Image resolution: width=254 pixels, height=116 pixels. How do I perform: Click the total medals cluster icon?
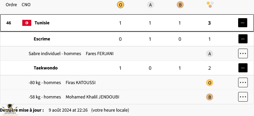210,5
